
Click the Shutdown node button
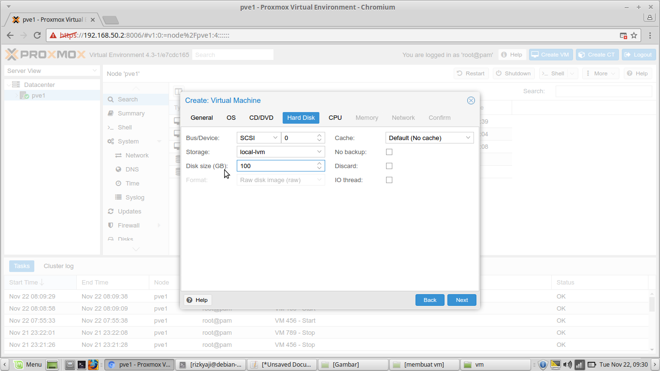click(514, 73)
